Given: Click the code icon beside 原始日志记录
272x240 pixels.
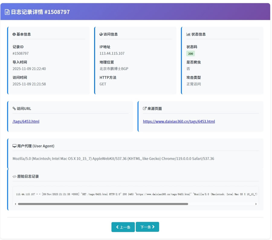Looking at the screenshot, I should tap(14, 176).
